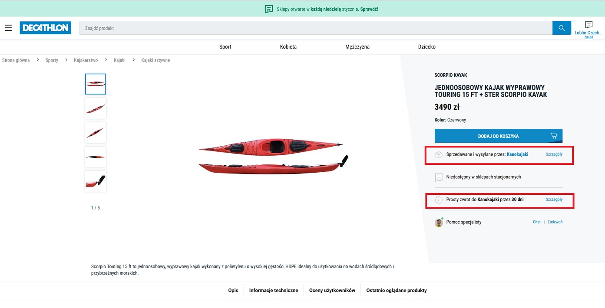Focus the Znajdź produkt search field
Image resolution: width=605 pixels, height=308 pixels.
[x=315, y=28]
